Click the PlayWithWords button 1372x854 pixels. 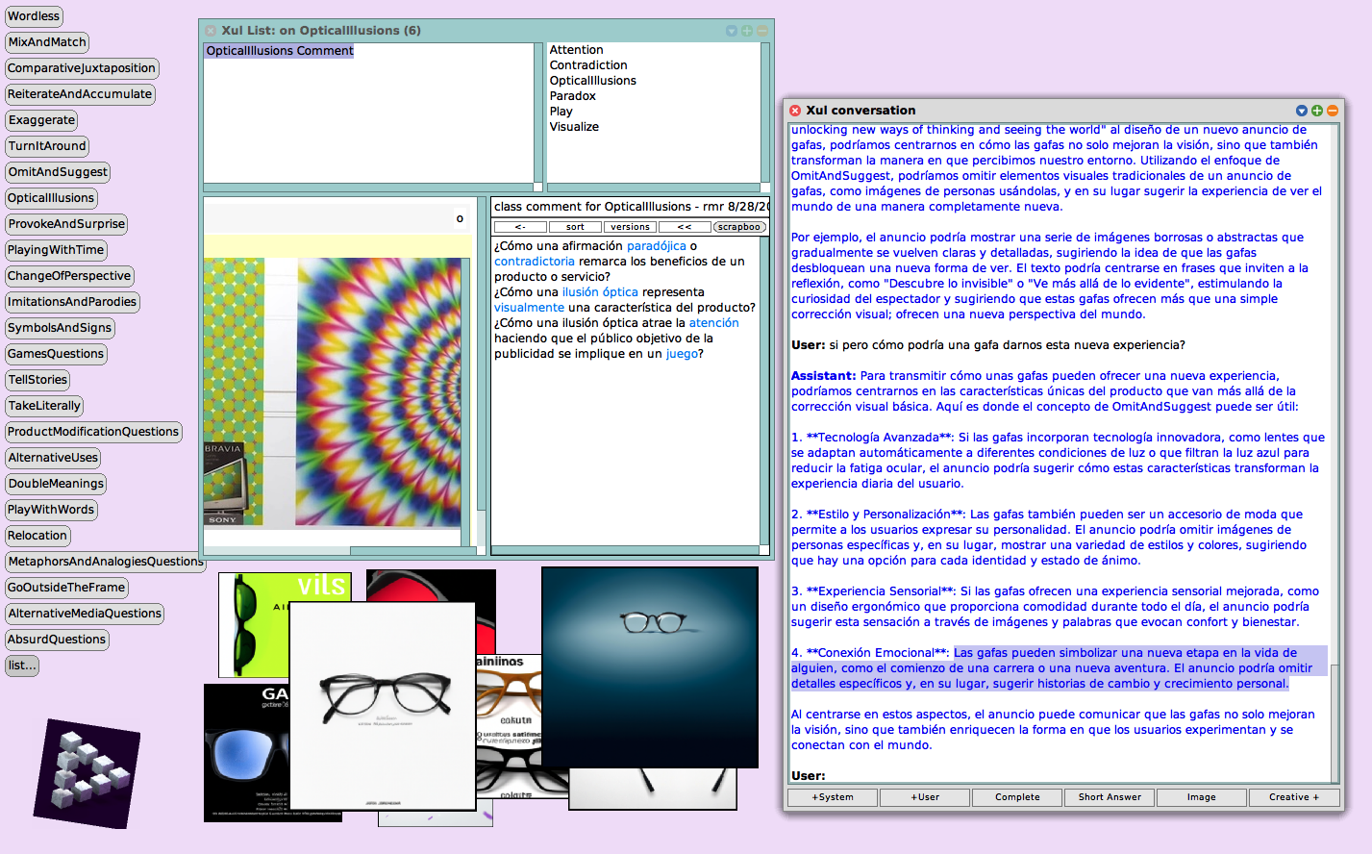[x=51, y=510]
